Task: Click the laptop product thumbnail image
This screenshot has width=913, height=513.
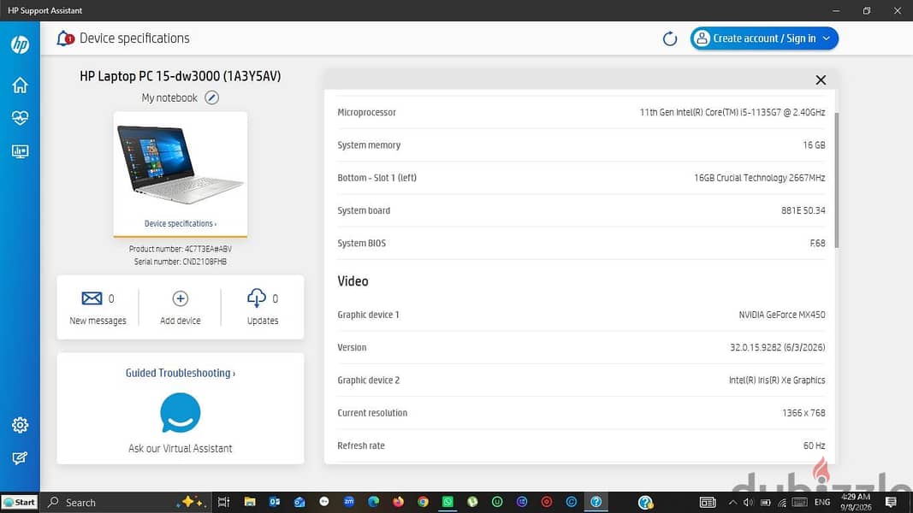Action: coord(180,164)
